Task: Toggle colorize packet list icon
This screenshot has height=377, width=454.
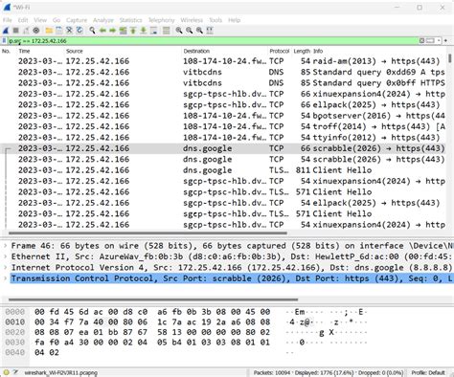Action: point(166,31)
